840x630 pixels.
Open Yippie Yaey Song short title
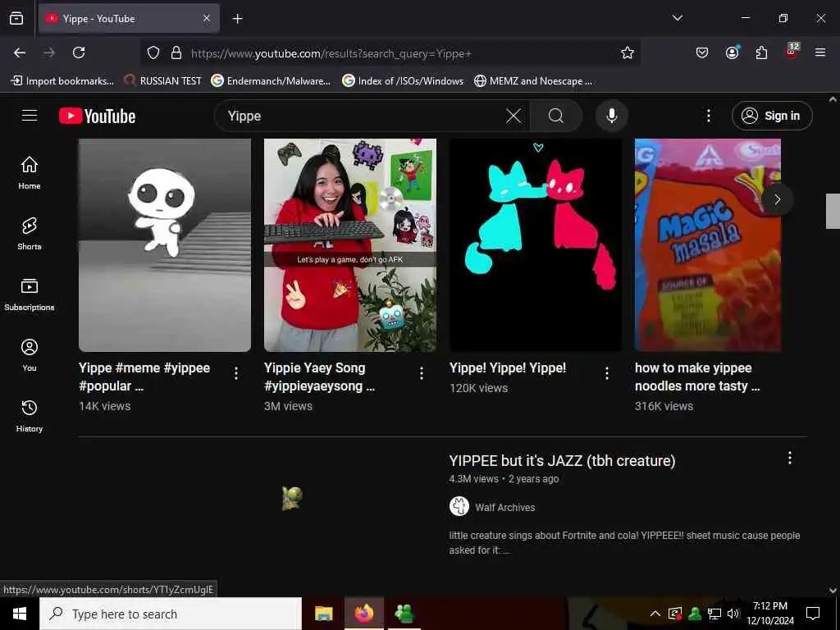(319, 377)
